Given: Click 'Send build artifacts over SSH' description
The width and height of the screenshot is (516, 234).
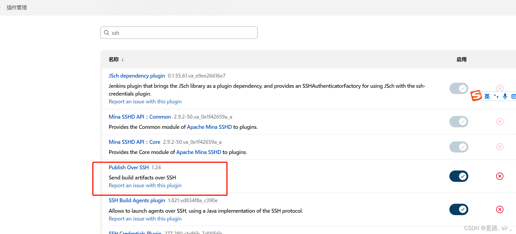Looking at the screenshot, I should tap(142, 178).
